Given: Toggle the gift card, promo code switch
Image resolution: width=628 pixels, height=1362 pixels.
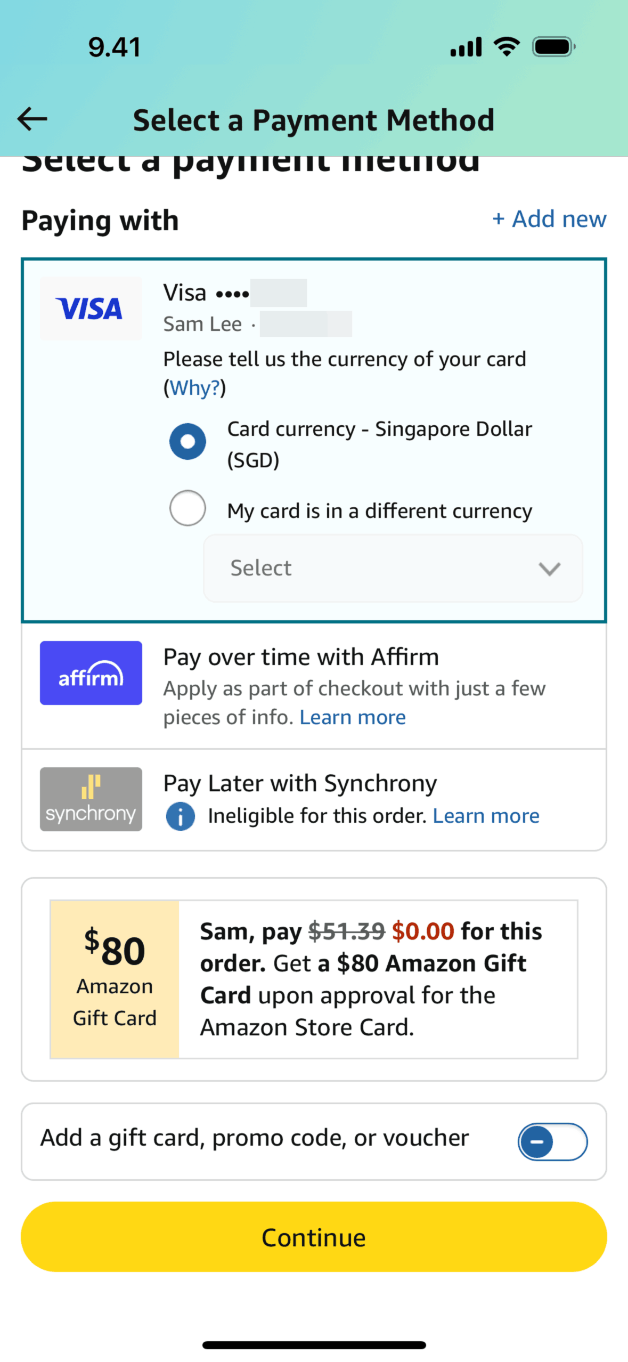Looking at the screenshot, I should coord(552,1141).
